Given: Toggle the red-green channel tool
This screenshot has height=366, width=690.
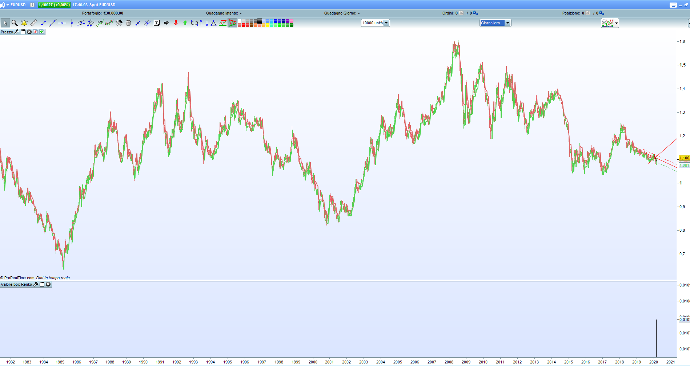Looking at the screenshot, I should [x=223, y=23].
